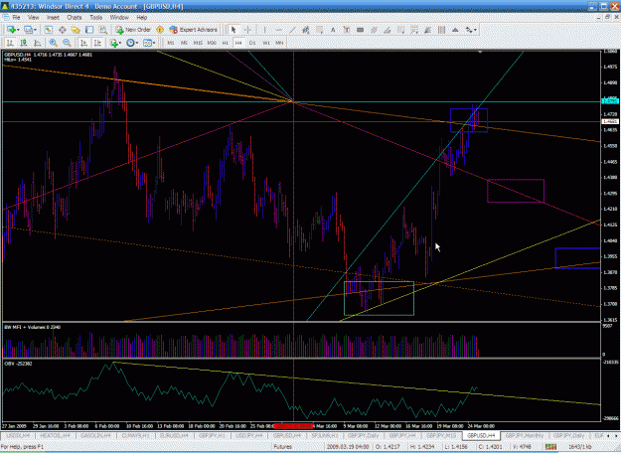Viewport: 621px width, 453px height.
Task: Select the Text 'A' drawing tool
Action: (x=333, y=30)
